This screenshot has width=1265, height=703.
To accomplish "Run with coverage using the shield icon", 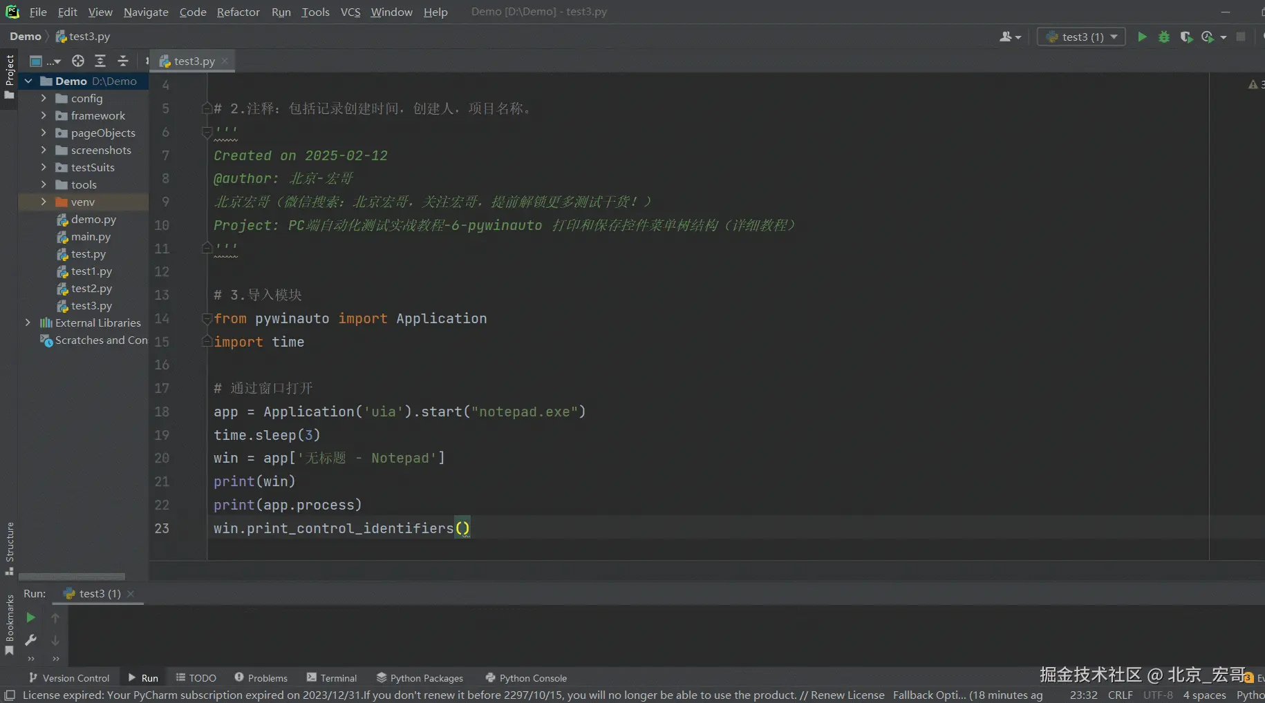I will click(1186, 37).
